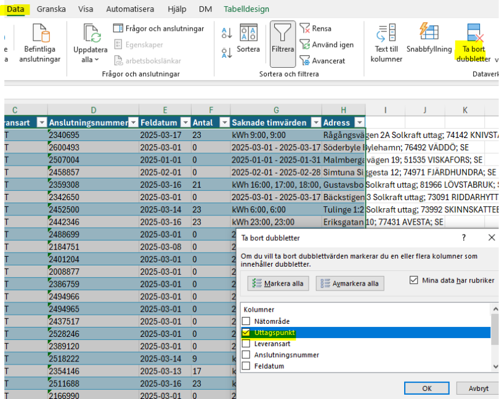
Task: Click the Filtrera funnel icon
Action: (283, 34)
